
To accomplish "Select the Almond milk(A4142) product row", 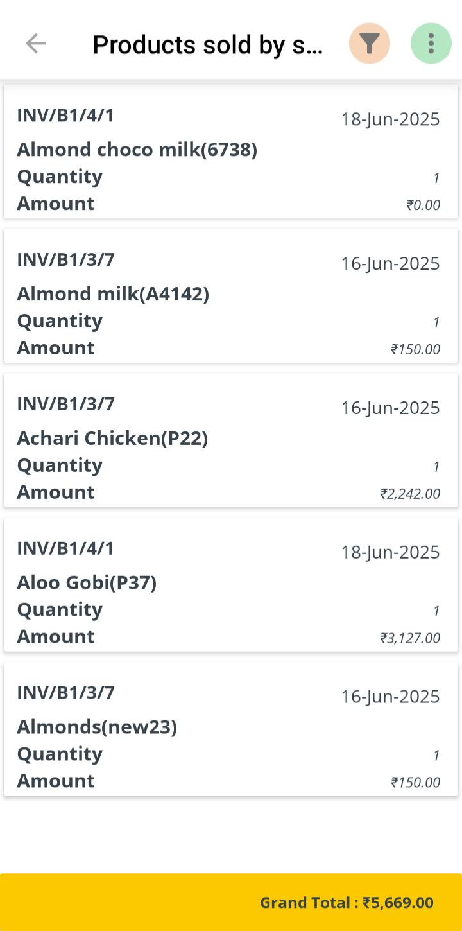I will pyautogui.click(x=113, y=294).
